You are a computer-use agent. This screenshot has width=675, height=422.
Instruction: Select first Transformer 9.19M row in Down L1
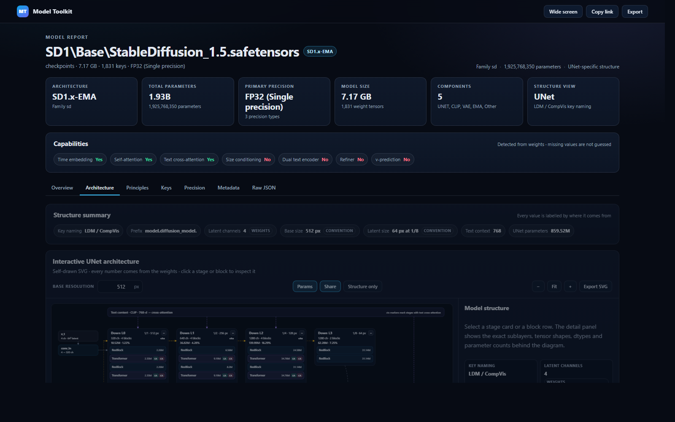(x=207, y=358)
